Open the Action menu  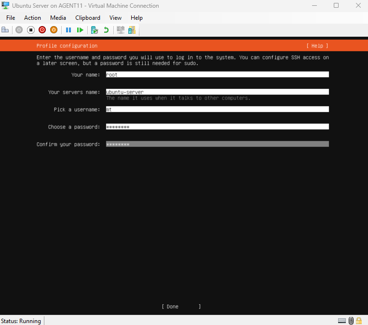(x=33, y=18)
